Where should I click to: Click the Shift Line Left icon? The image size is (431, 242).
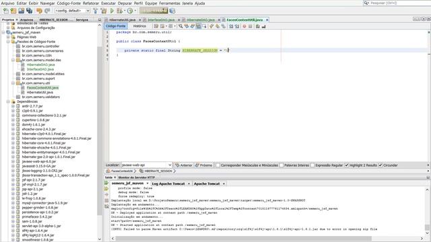coord(231,26)
